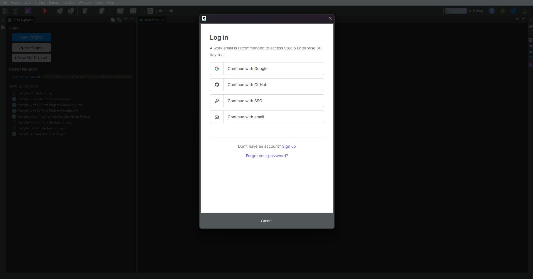533x279 pixels.
Task: Select the Start Page tab
Action: (x=151, y=20)
